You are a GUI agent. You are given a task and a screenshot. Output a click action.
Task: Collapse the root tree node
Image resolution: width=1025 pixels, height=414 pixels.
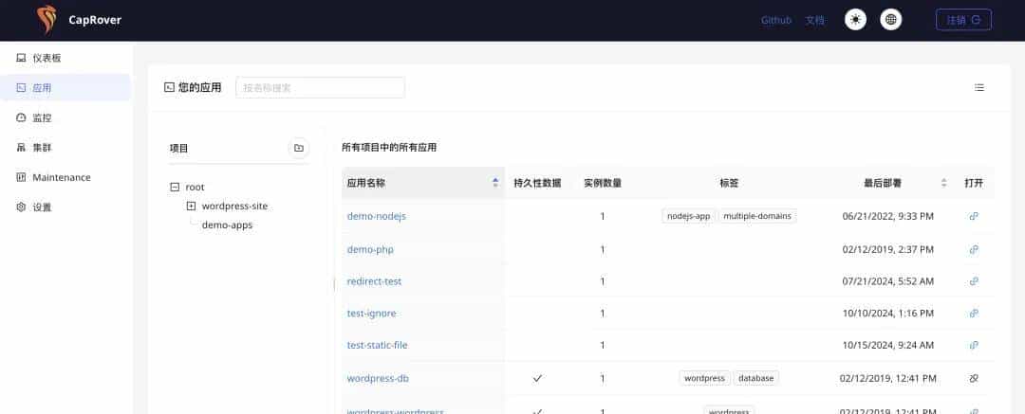coord(175,187)
